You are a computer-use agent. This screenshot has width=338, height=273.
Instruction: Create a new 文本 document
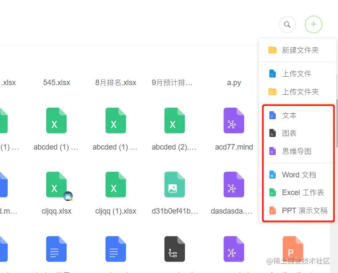click(298, 115)
